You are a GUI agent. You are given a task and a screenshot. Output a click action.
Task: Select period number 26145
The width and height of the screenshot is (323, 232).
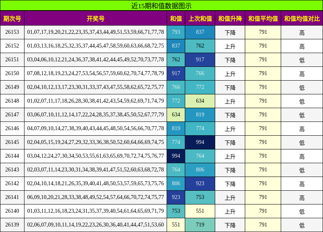[x=12, y=142]
